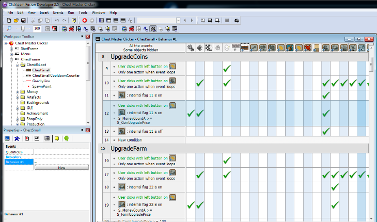Viewport: 377px width, 222px height.
Task: Click the red Back arrow toolbar icon
Action: click(x=84, y=21)
